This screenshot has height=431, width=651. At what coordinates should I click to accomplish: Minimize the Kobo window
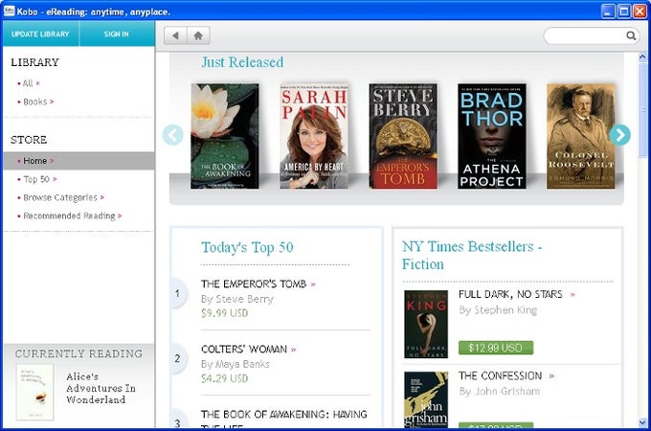(608, 11)
